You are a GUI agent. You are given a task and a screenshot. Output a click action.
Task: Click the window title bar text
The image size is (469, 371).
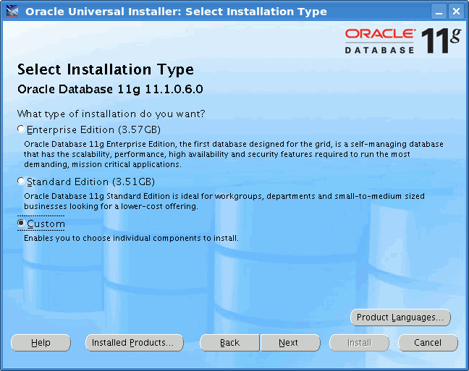point(176,12)
